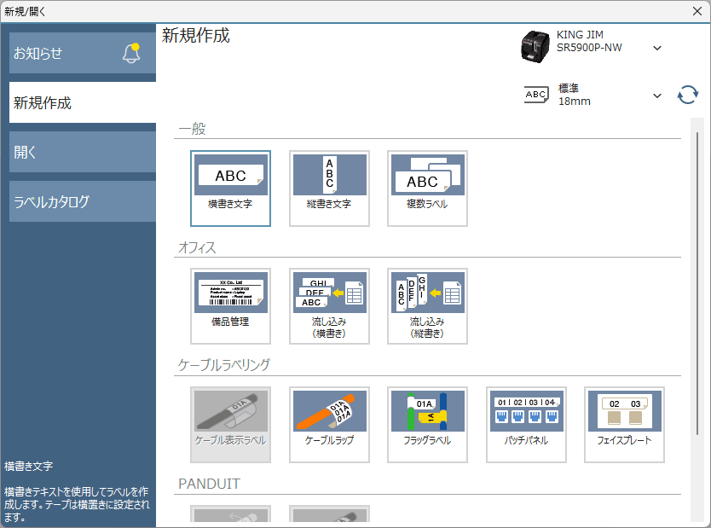Image resolution: width=711 pixels, height=528 pixels.
Task: Click the PANDUIT section heading
Action: coord(209,484)
